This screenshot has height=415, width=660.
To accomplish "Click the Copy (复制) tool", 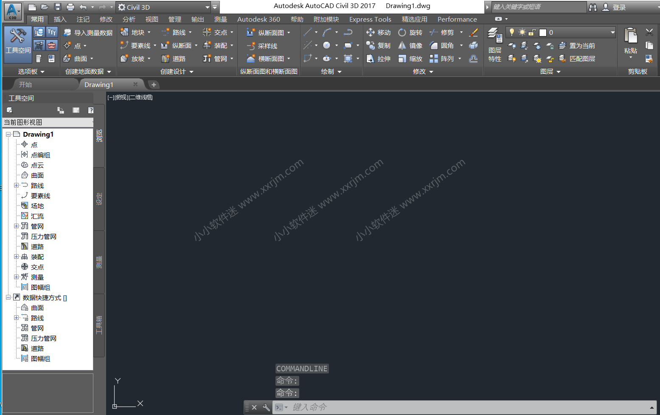I will (x=378, y=45).
